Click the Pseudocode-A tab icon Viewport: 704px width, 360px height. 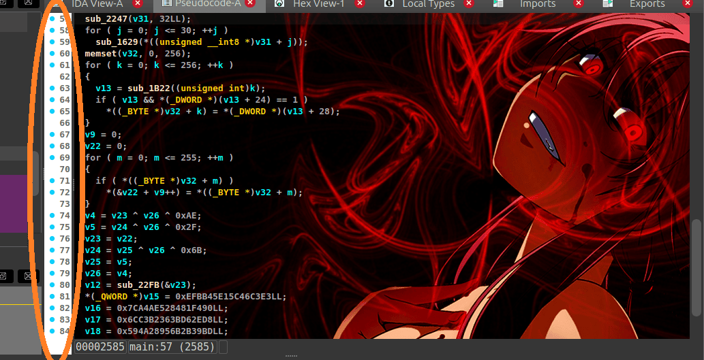click(x=166, y=3)
